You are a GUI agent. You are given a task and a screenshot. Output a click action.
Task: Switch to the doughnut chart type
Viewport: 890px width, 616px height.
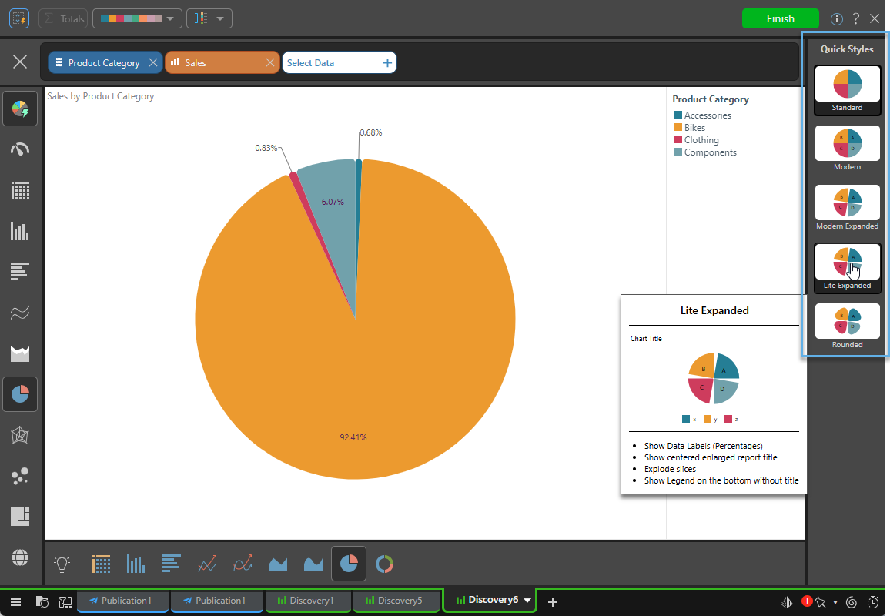coord(384,564)
